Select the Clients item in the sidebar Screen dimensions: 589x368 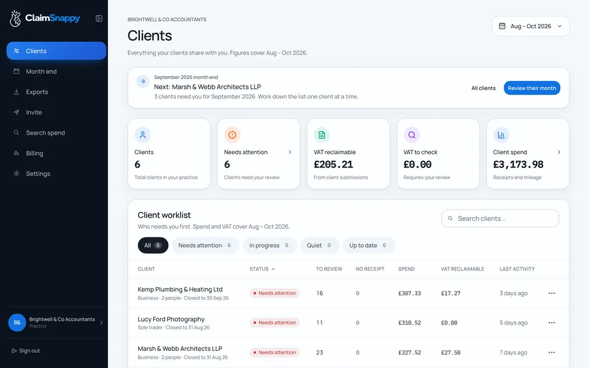point(56,51)
